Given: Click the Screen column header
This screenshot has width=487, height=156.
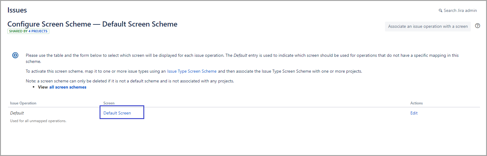Looking at the screenshot, I should pos(109,103).
